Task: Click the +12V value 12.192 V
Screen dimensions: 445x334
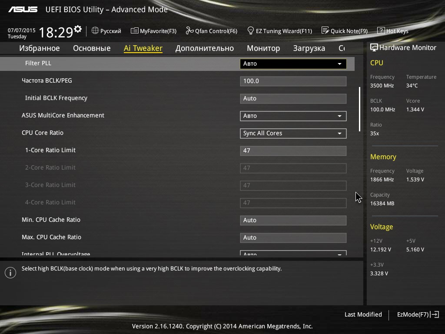Action: pyautogui.click(x=381, y=249)
